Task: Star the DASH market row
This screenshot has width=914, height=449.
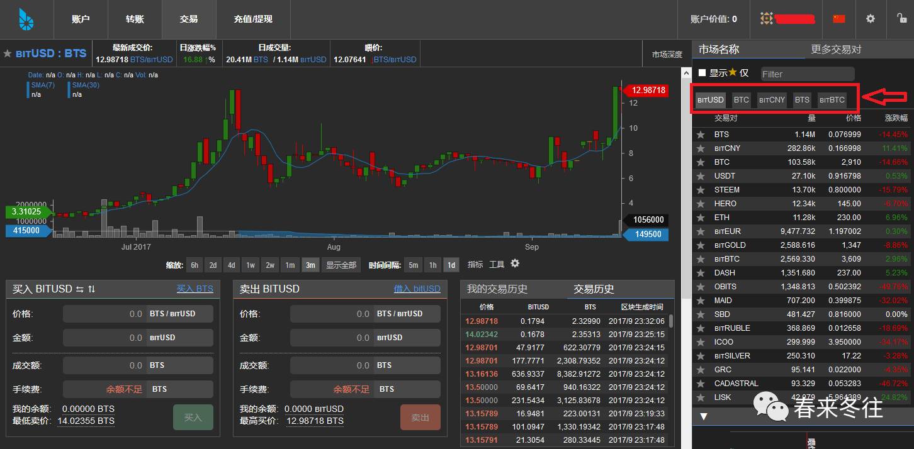Action: pos(700,273)
